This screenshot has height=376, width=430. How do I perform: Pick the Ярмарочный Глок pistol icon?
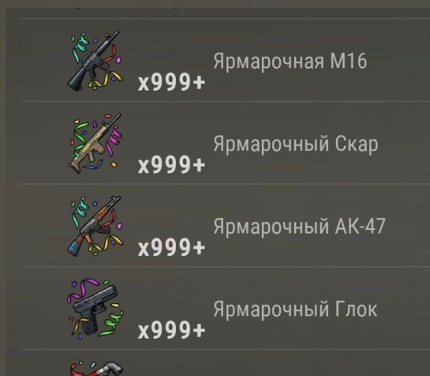pos(95,308)
